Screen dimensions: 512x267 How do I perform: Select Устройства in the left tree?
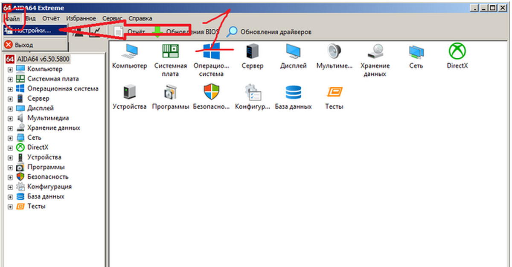pos(44,157)
